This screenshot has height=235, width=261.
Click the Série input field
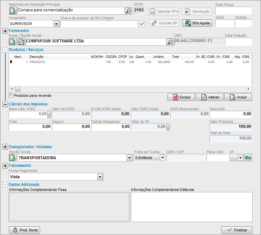pyautogui.click(x=225, y=23)
